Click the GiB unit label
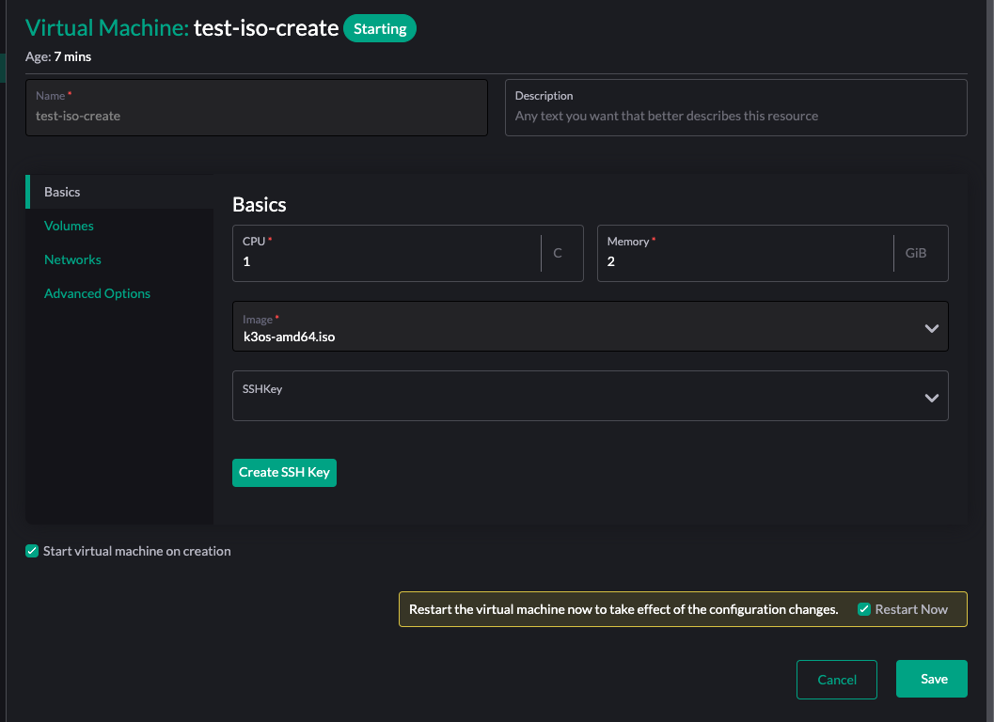 click(x=915, y=253)
